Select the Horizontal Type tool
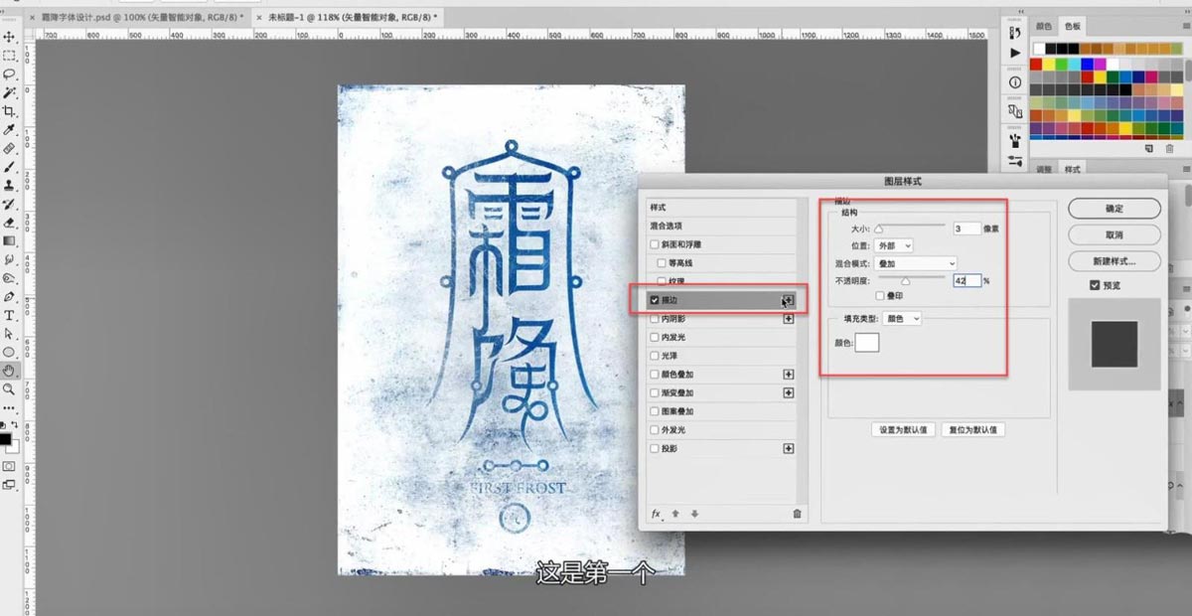The height and width of the screenshot is (616, 1192). [9, 316]
